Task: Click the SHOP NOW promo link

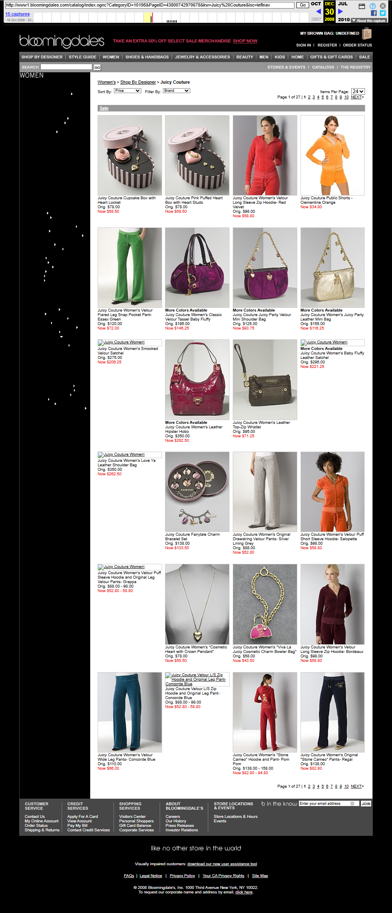Action: coord(245,41)
